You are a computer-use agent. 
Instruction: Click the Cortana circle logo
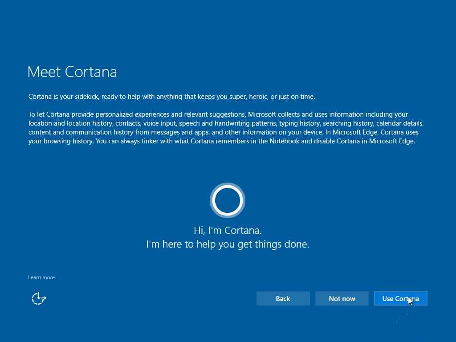click(x=227, y=200)
